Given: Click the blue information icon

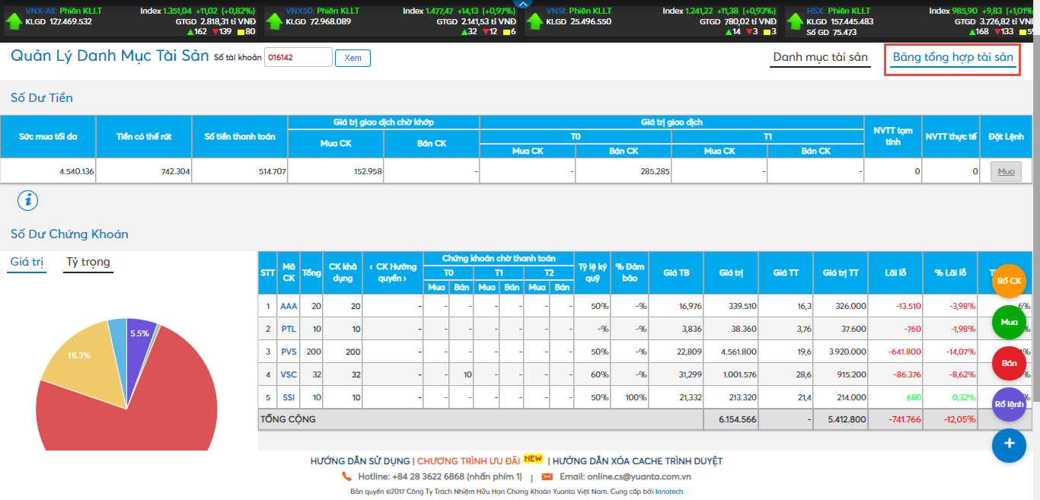Looking at the screenshot, I should [27, 200].
